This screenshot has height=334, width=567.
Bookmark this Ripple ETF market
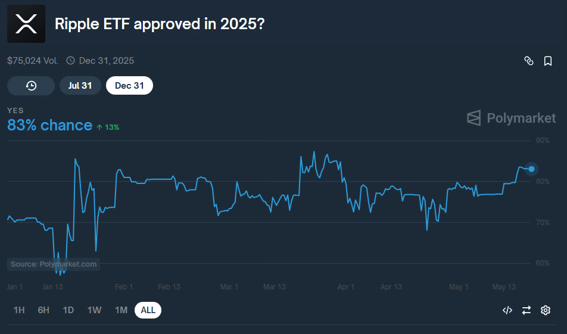point(548,61)
